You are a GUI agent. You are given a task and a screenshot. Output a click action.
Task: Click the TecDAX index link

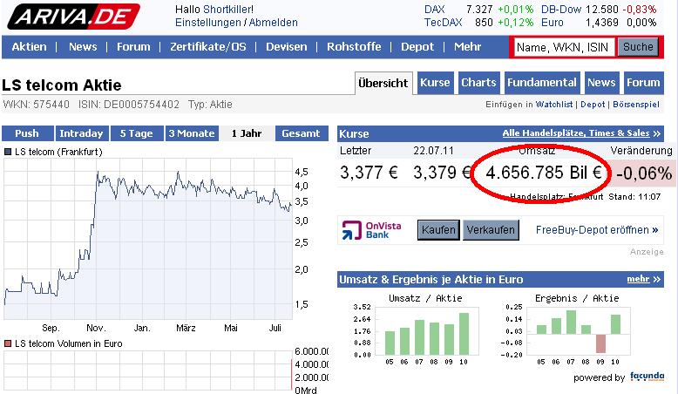point(444,23)
